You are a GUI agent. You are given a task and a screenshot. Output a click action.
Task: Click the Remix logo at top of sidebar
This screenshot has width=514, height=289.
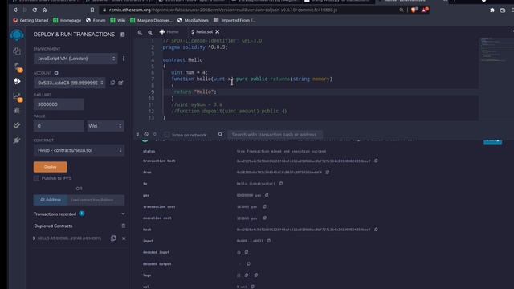(17, 35)
